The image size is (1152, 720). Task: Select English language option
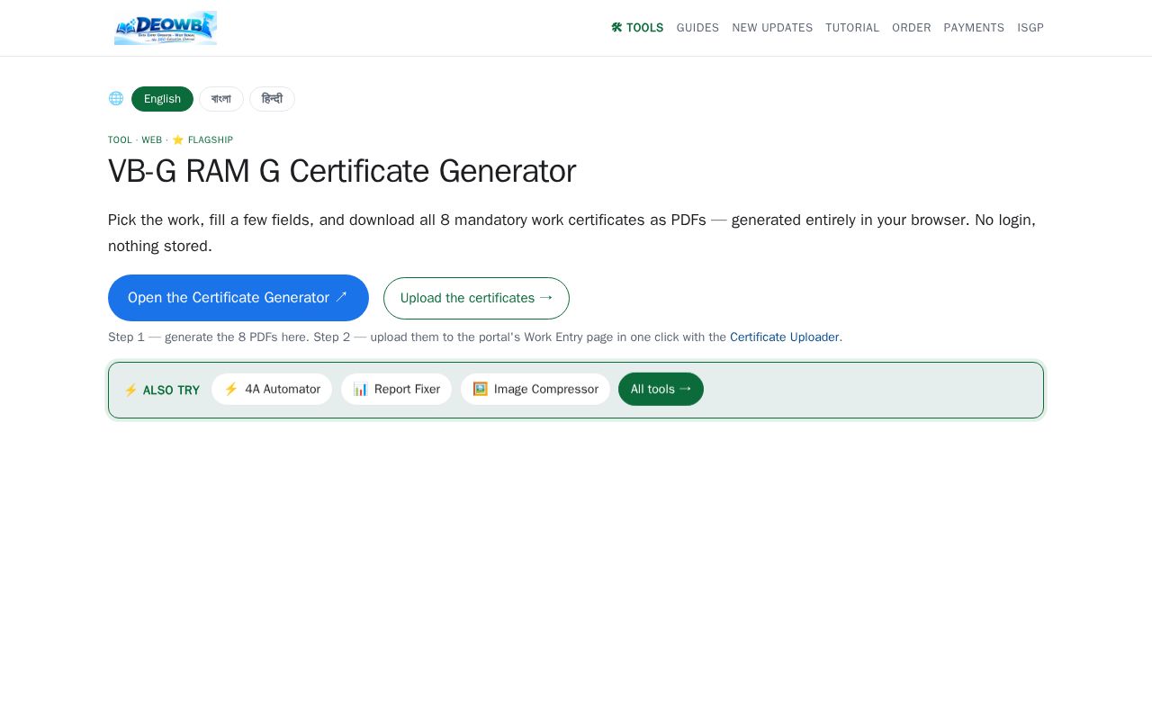162,99
